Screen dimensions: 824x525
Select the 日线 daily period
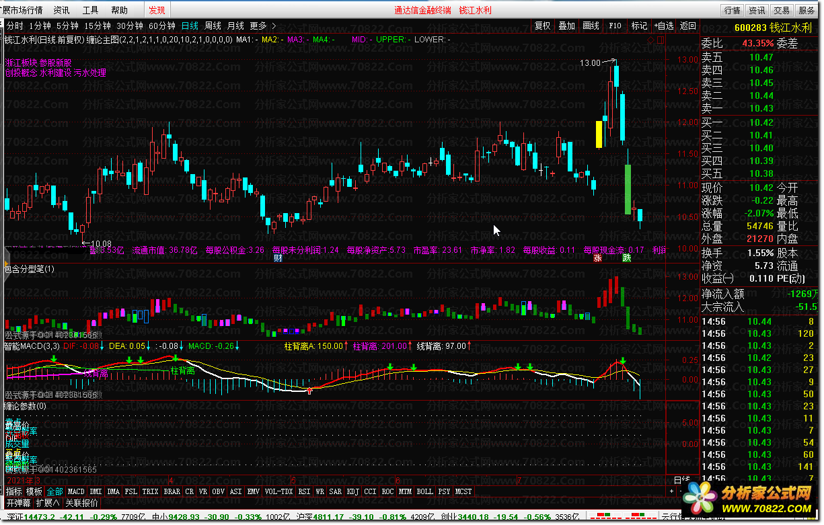tap(190, 26)
